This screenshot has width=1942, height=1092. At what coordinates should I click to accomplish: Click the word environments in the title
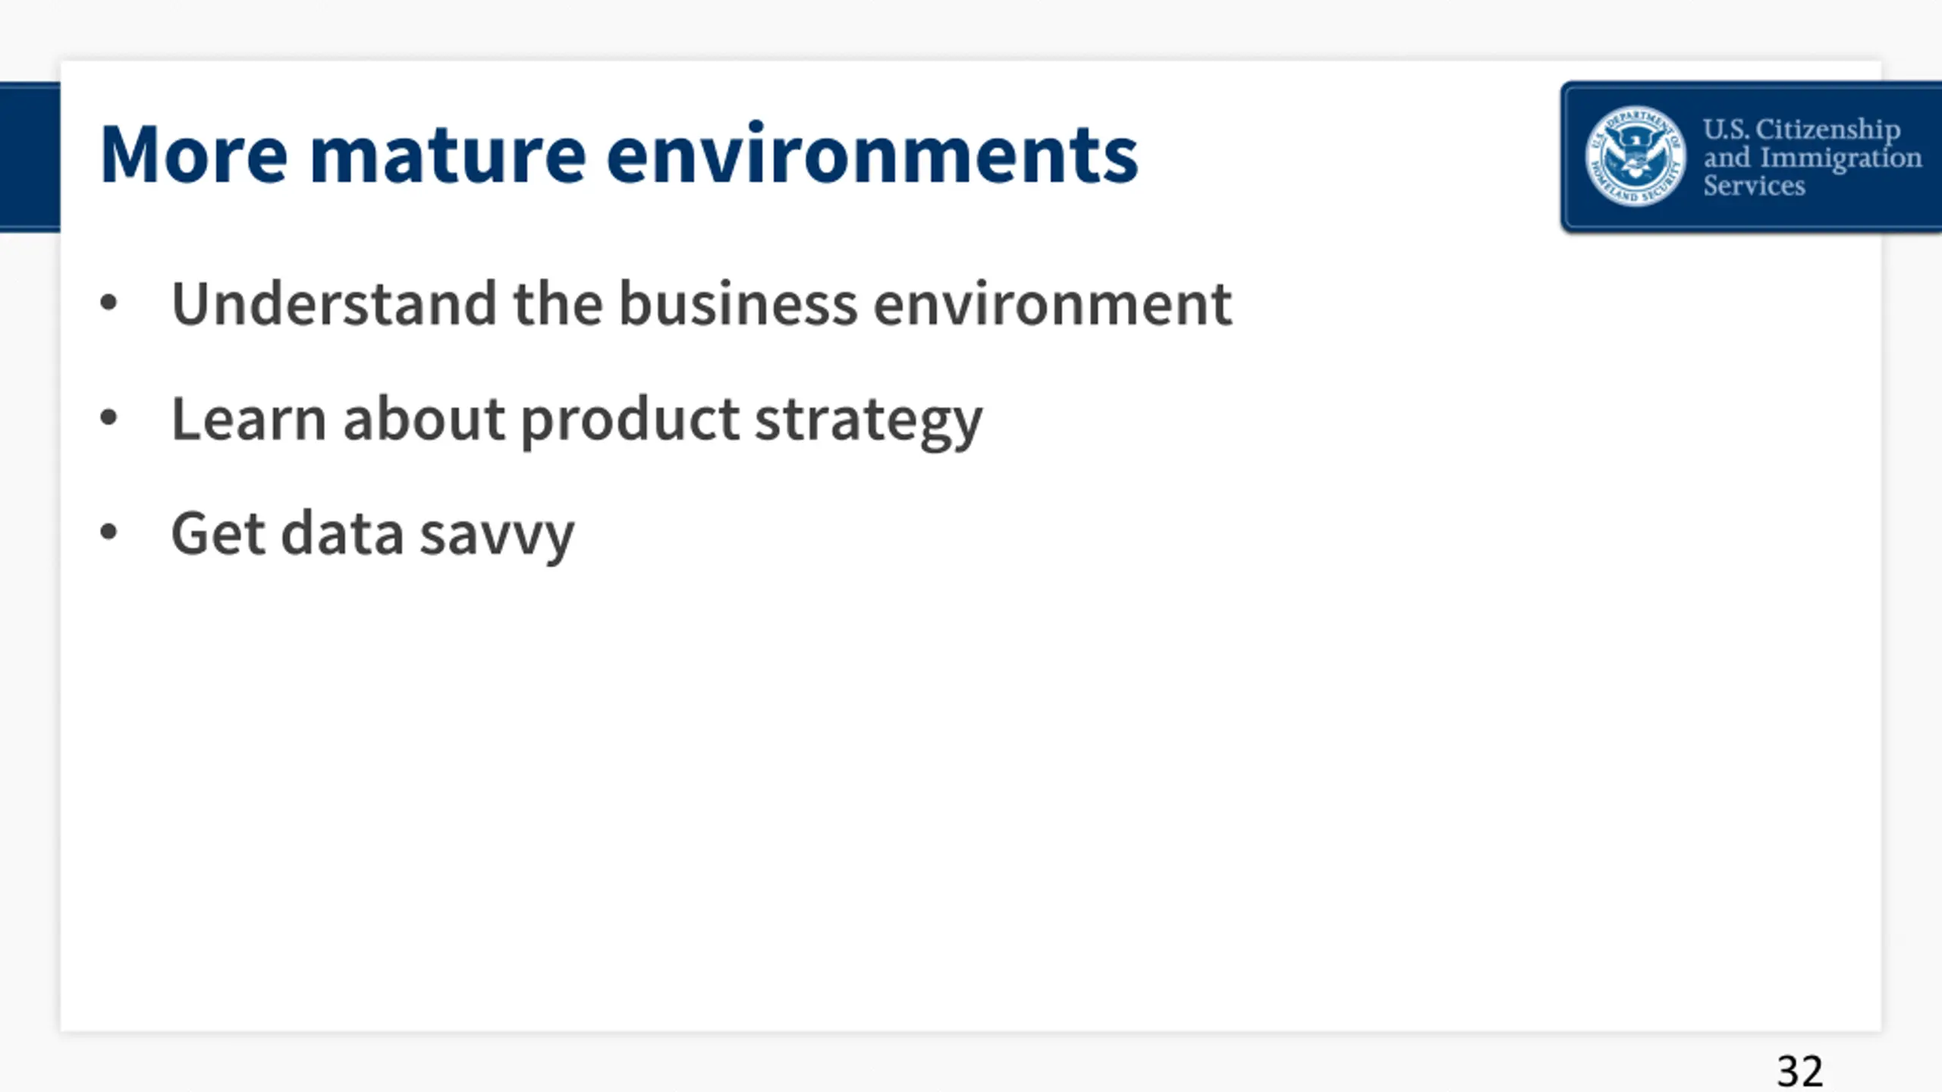click(x=872, y=154)
